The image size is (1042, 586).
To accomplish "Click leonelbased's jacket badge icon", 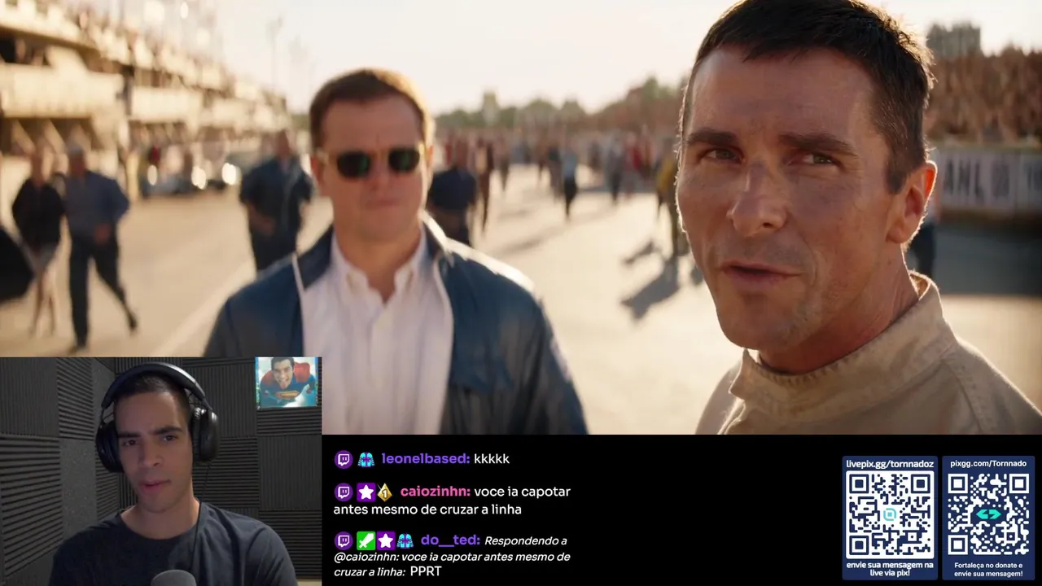I will pos(366,459).
